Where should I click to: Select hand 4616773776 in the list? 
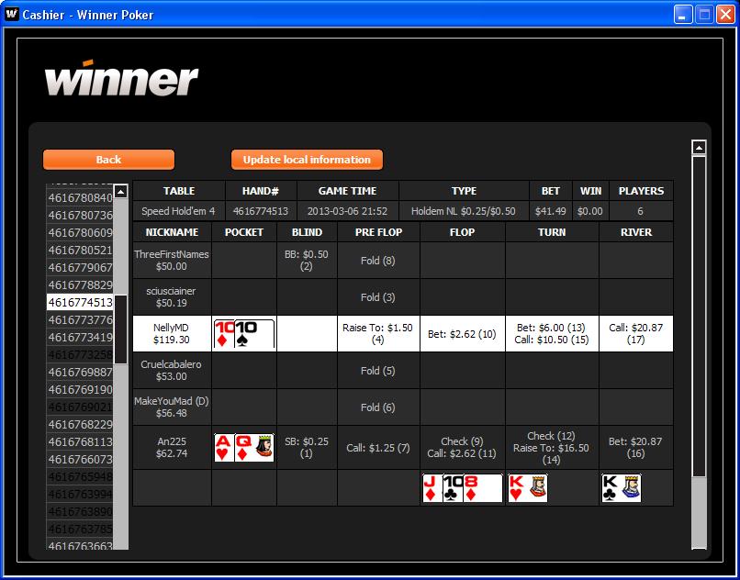click(x=80, y=320)
